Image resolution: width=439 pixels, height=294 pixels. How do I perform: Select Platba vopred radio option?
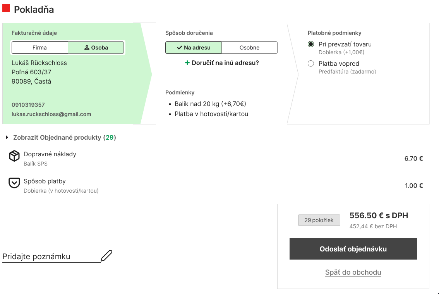pyautogui.click(x=311, y=63)
